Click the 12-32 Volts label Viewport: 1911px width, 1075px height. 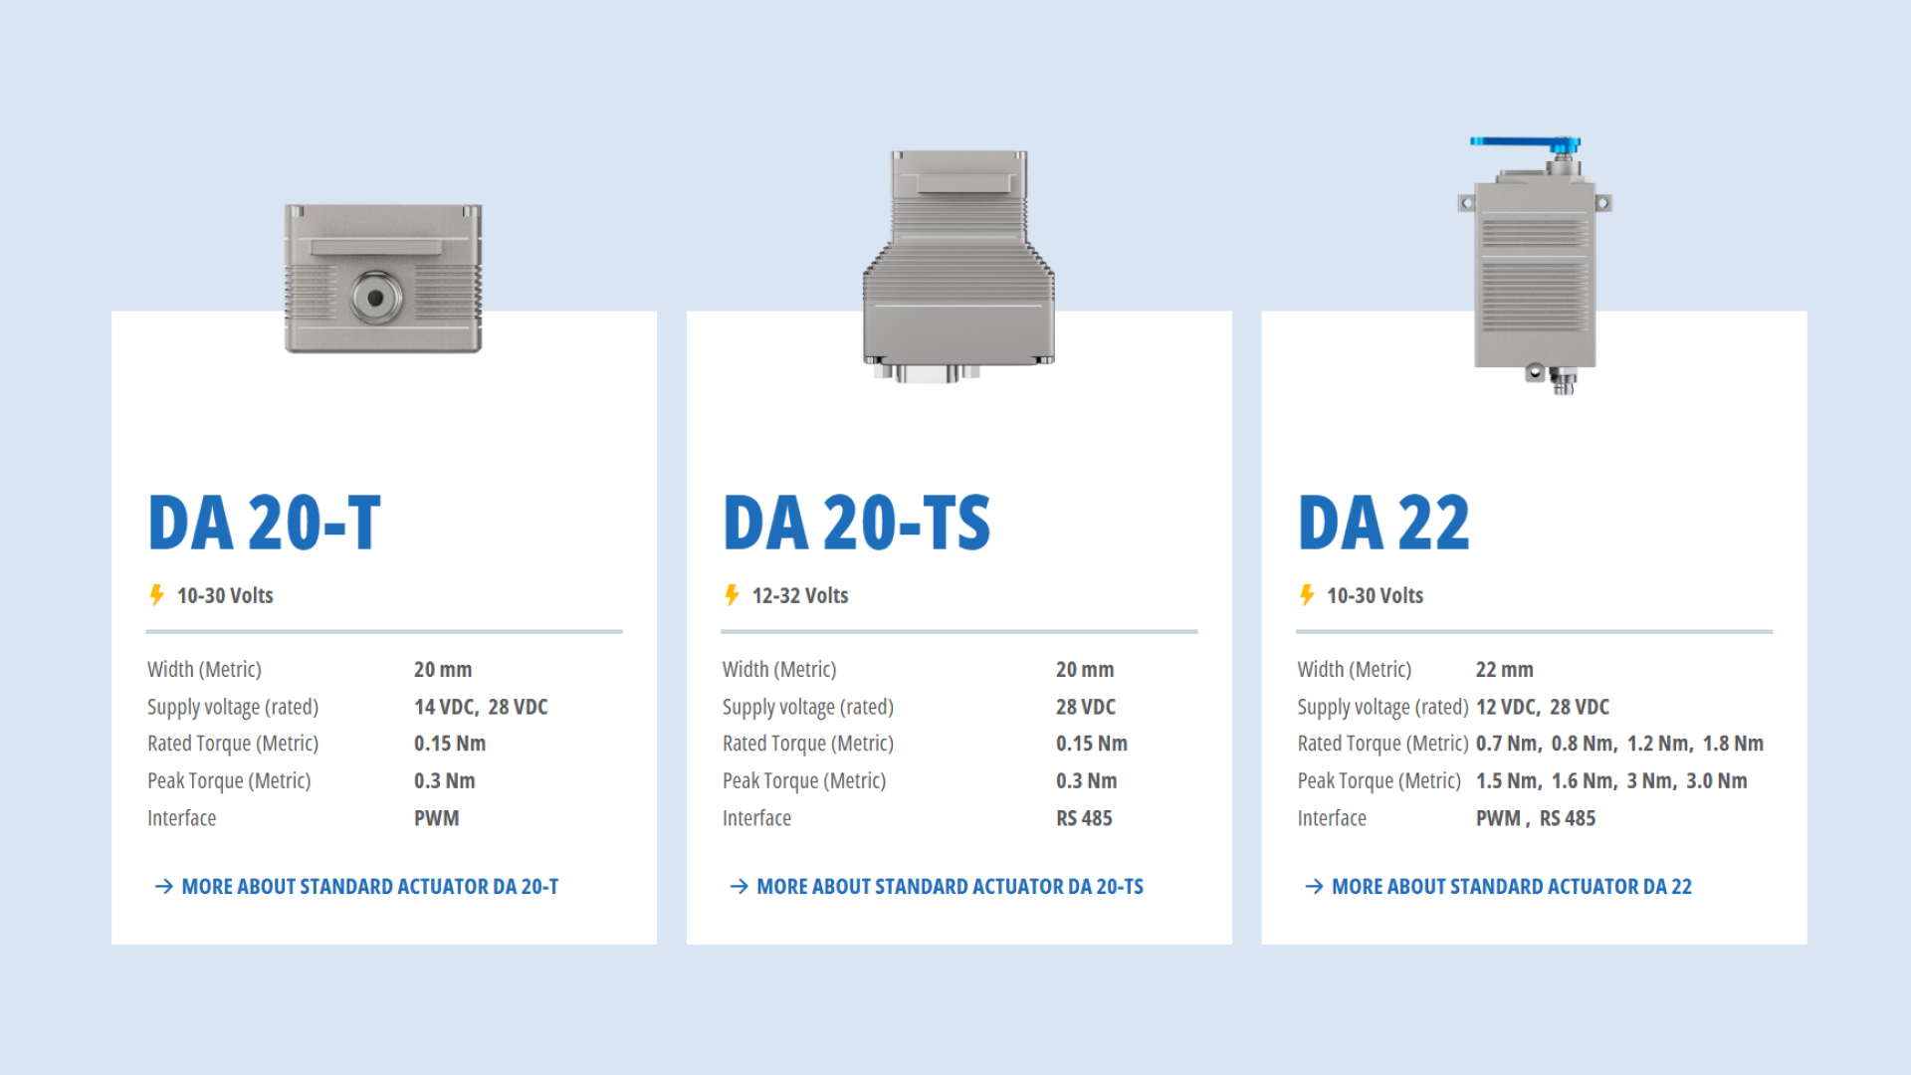coord(799,595)
